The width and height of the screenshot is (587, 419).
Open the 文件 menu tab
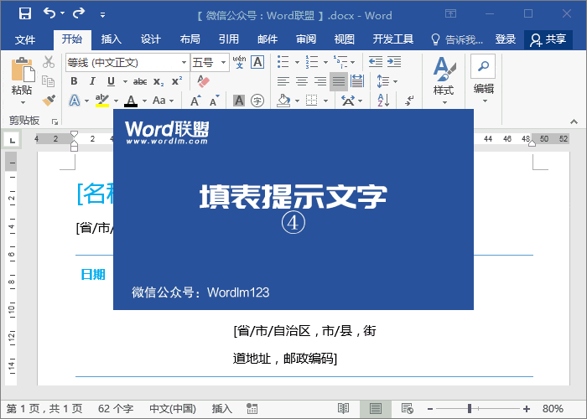click(25, 39)
